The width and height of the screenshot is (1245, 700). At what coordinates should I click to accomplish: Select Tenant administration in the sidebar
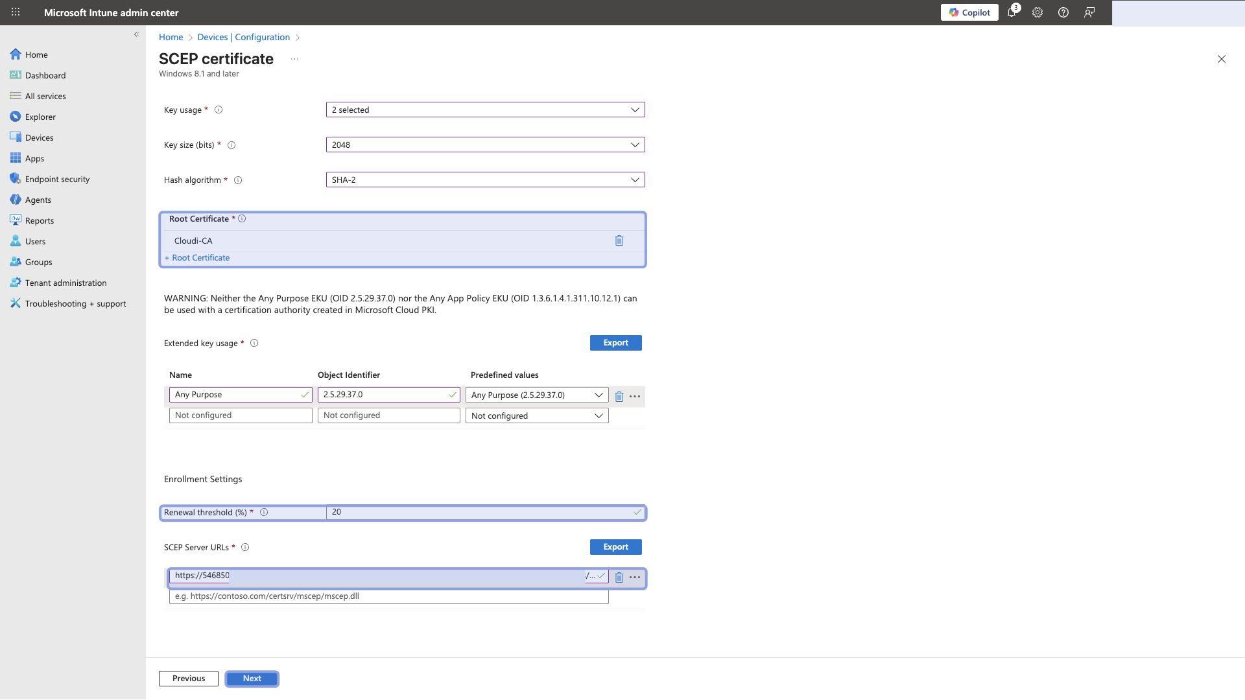65,283
